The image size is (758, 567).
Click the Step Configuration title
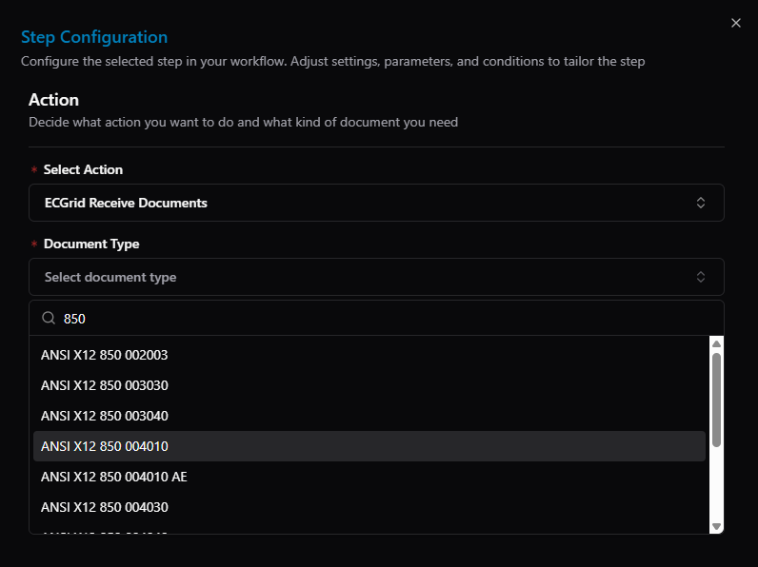tap(94, 37)
